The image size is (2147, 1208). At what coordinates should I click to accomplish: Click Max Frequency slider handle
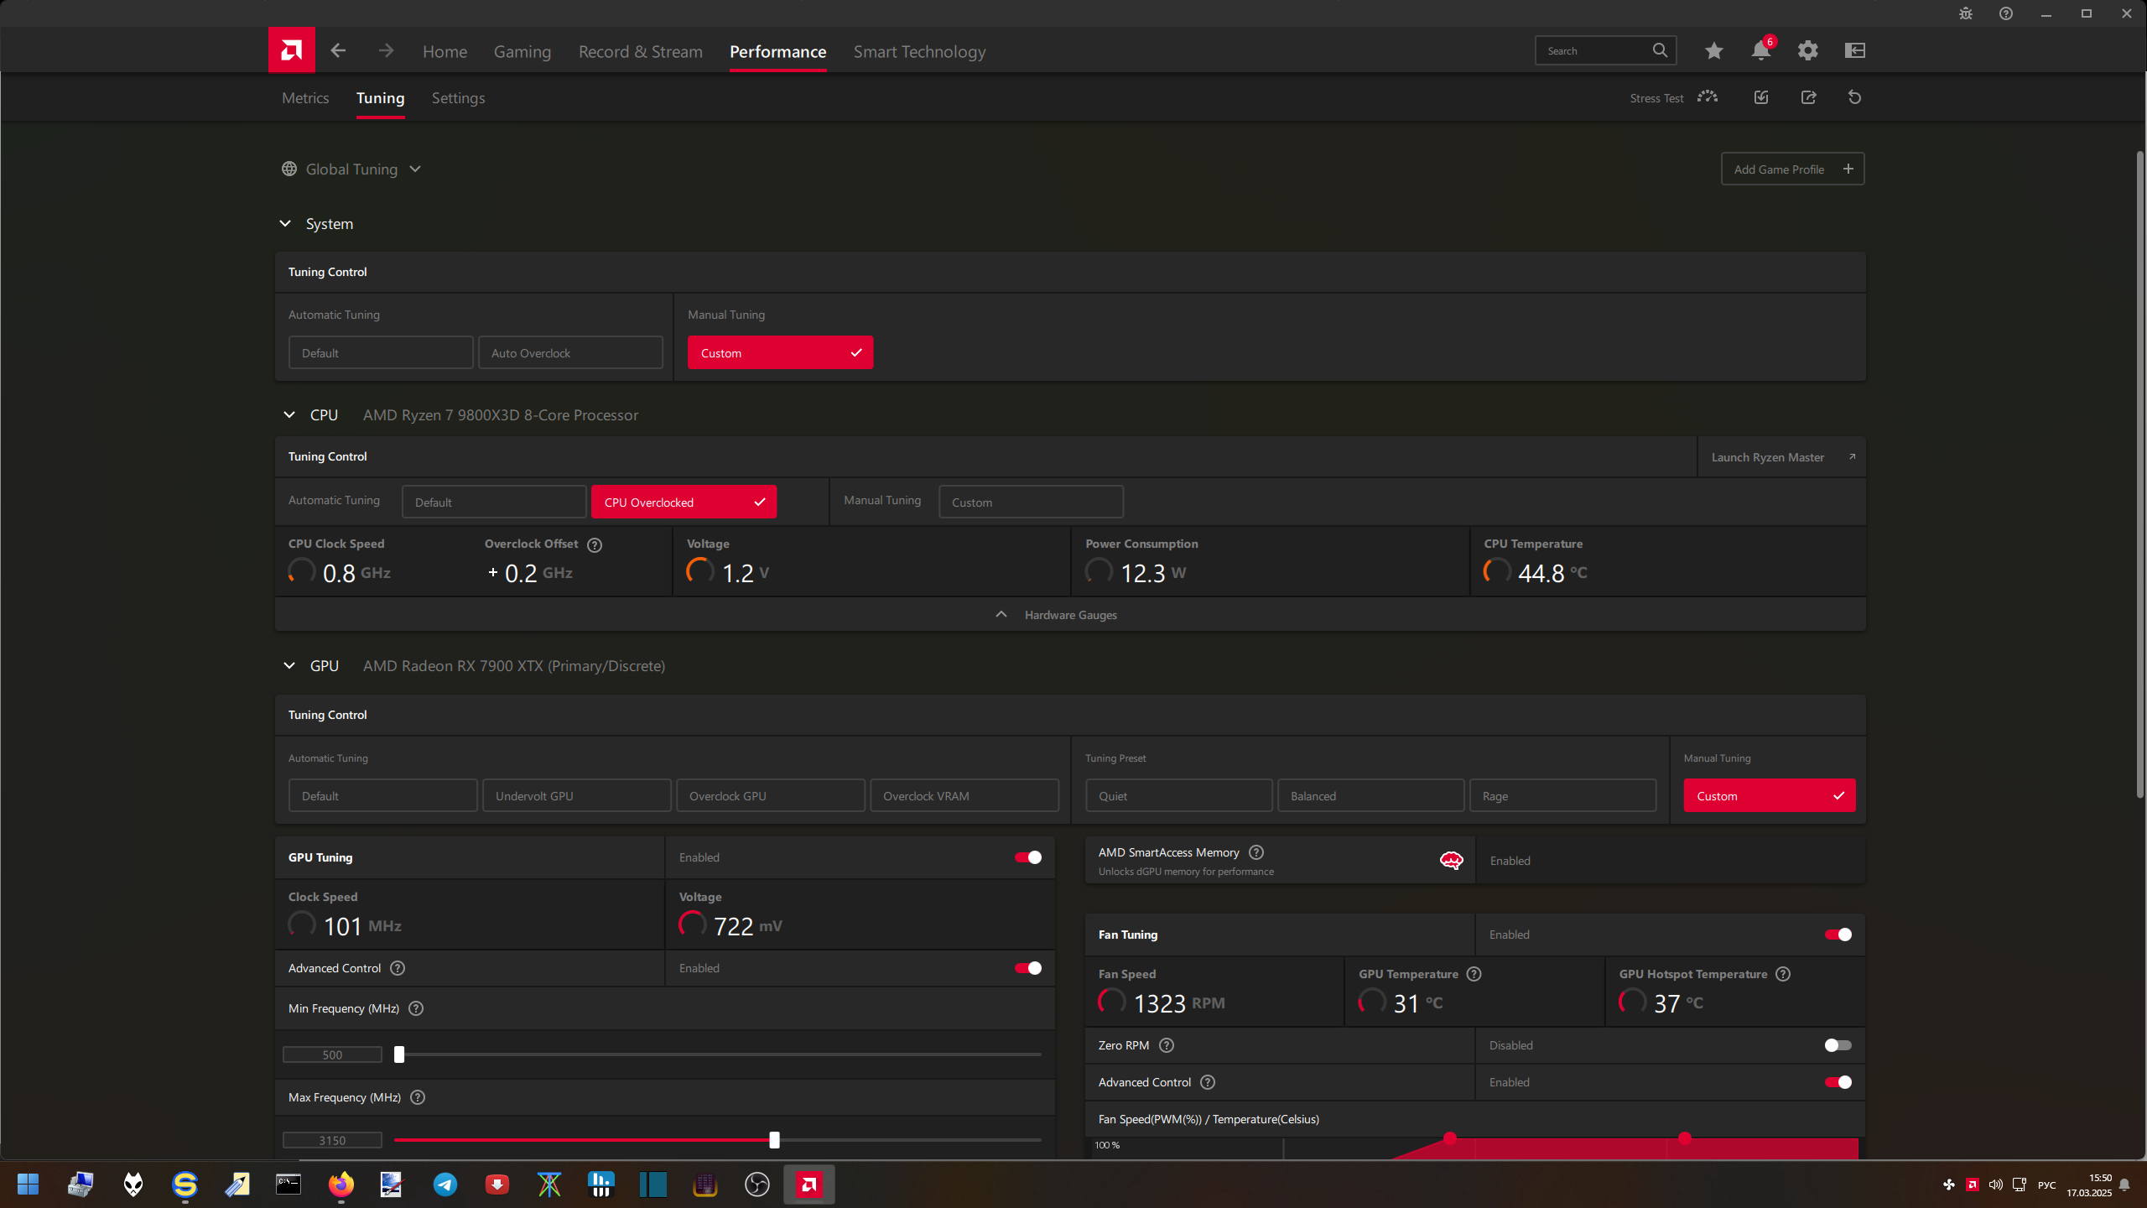[774, 1140]
